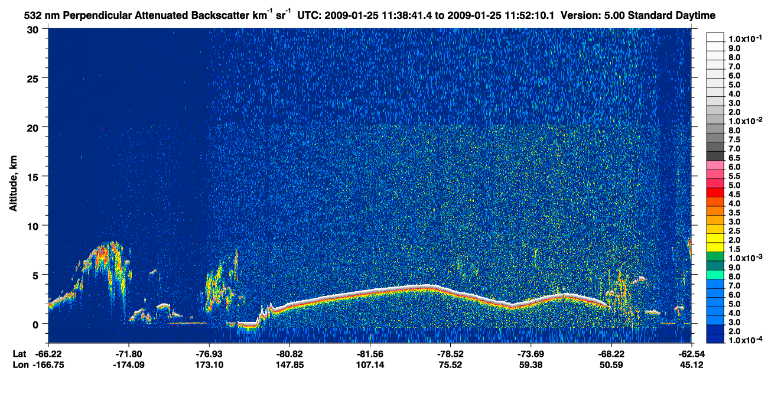Click the latitude value -80.82

click(x=289, y=354)
